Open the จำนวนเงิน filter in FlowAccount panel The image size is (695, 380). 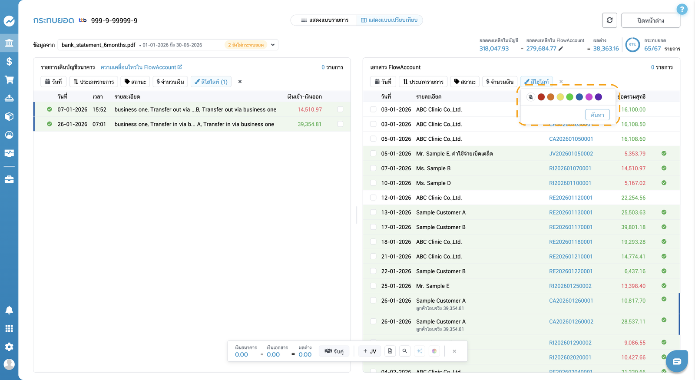(x=500, y=82)
